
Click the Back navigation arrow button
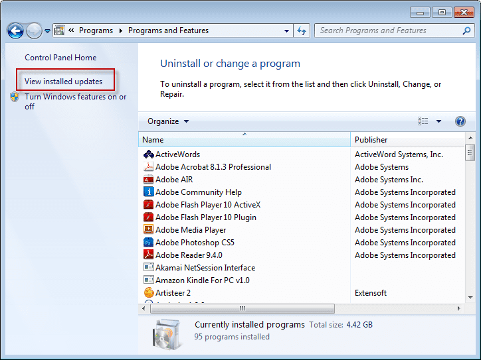[x=15, y=30]
